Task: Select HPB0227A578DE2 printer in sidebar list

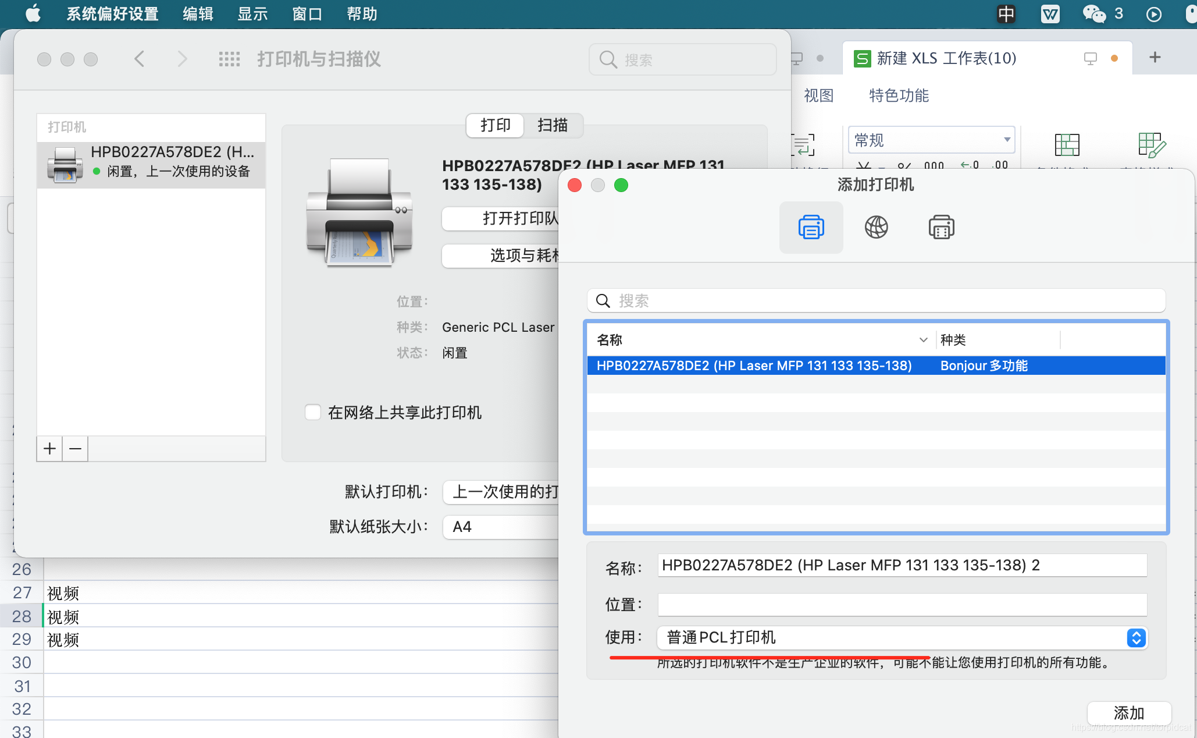Action: pos(151,162)
